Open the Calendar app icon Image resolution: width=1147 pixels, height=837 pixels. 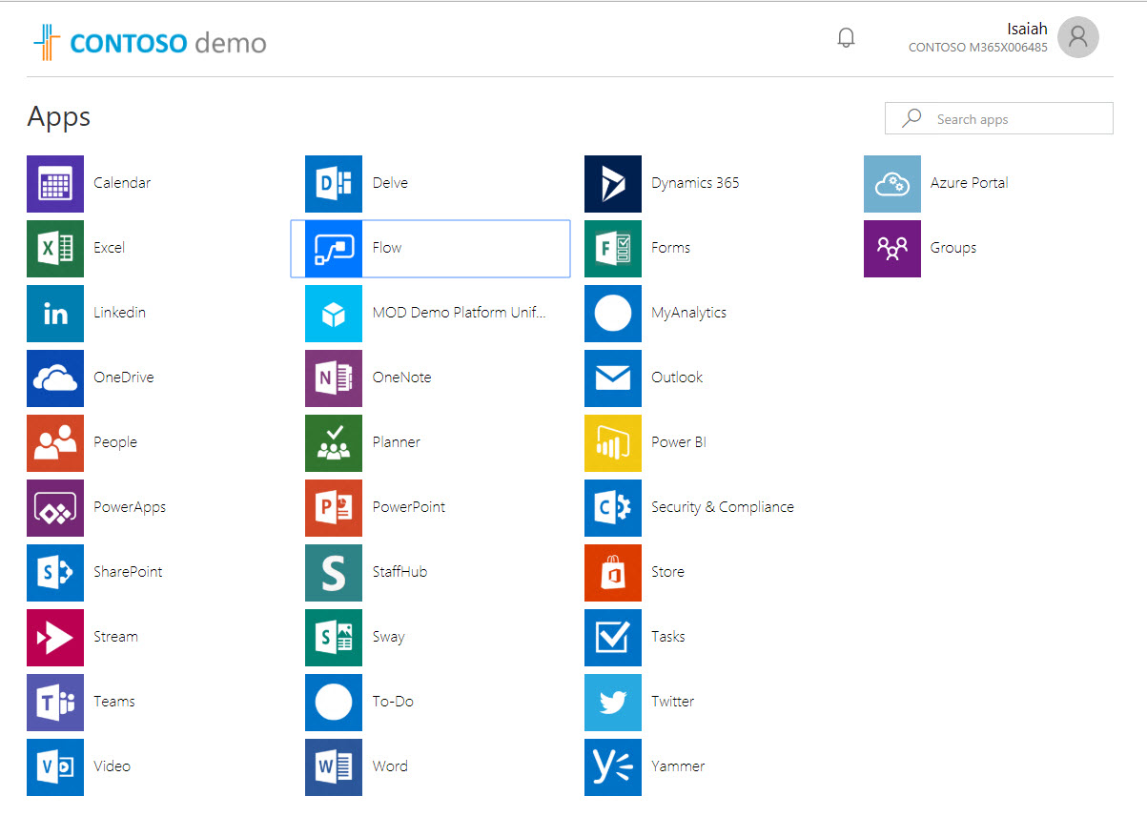tap(55, 184)
